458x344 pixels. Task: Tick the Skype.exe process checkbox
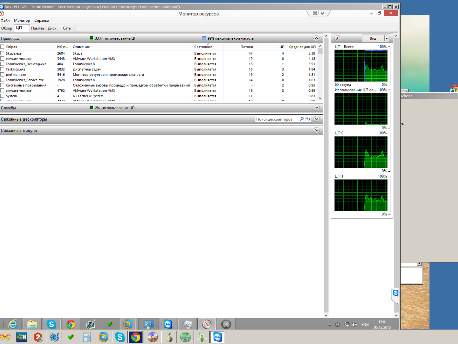click(2, 53)
